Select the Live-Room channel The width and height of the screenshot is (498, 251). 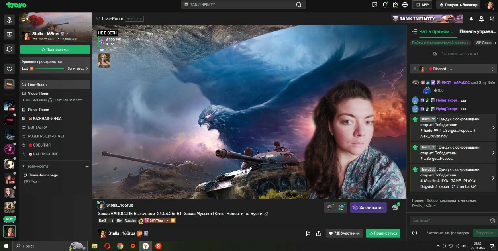pos(55,84)
